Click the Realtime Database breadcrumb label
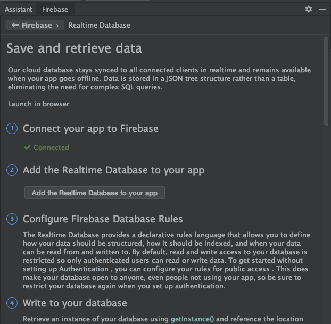 pos(100,25)
